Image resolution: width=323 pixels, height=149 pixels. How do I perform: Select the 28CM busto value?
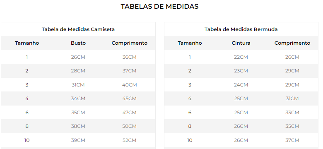[78, 71]
